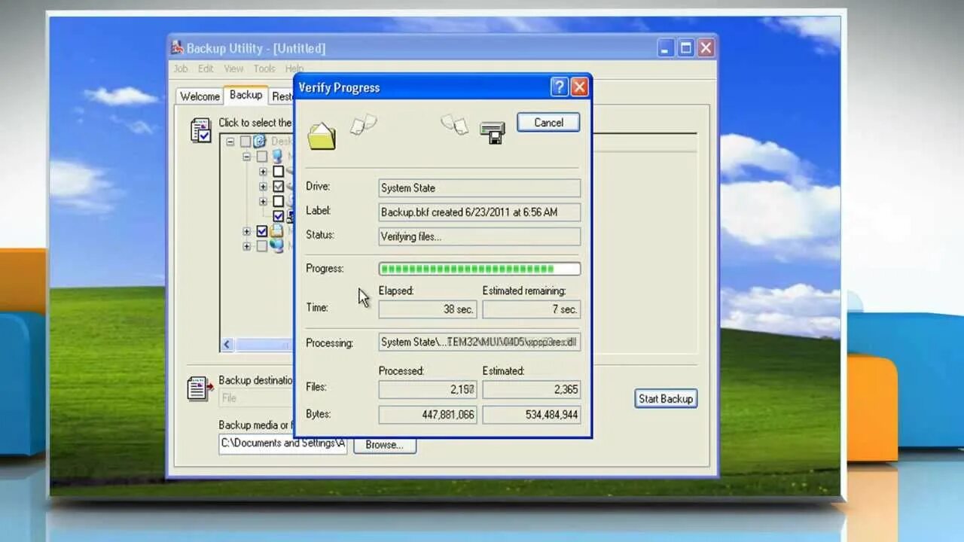Click the '38 sec.' elapsed time value
This screenshot has width=964, height=542.
point(427,309)
